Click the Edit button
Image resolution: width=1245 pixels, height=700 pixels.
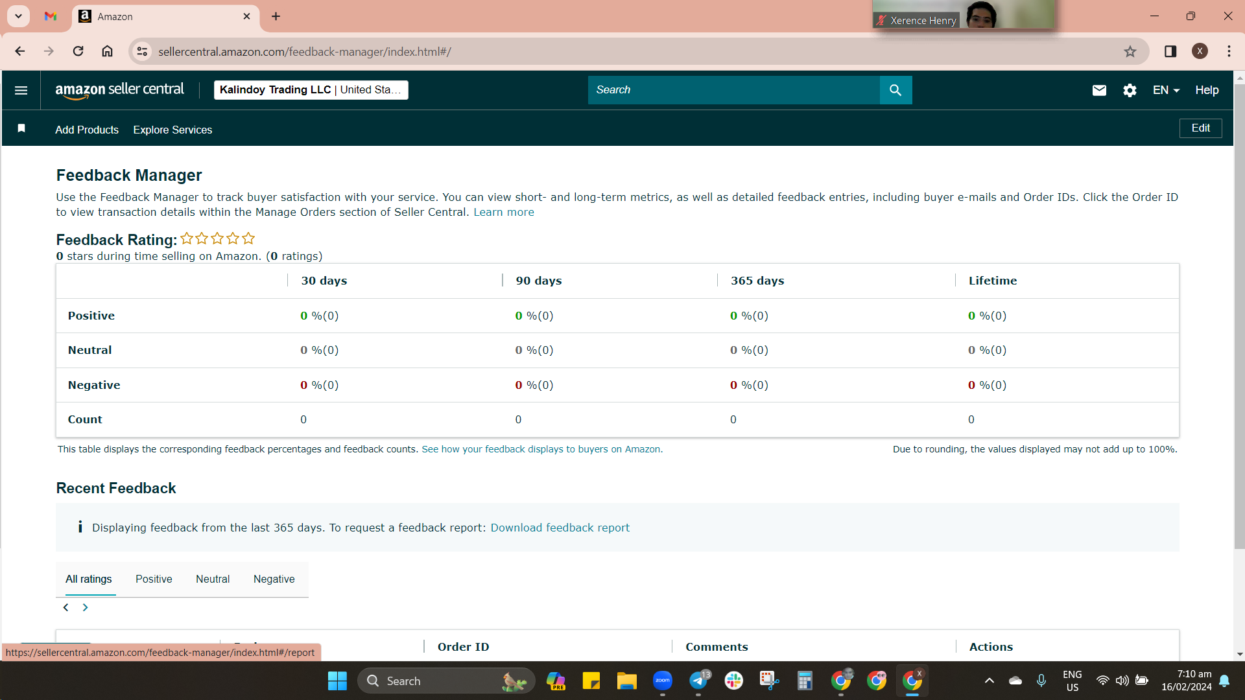(1200, 128)
